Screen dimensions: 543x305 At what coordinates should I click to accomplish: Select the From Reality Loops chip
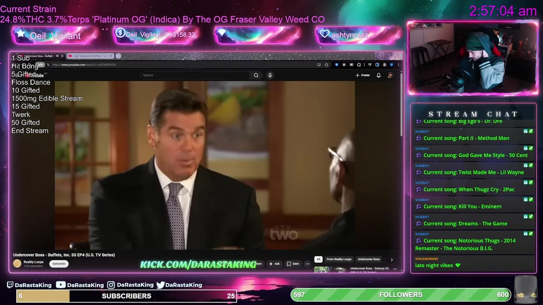(x=339, y=259)
